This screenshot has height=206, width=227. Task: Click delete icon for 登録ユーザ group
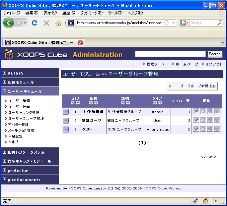[x=210, y=120]
